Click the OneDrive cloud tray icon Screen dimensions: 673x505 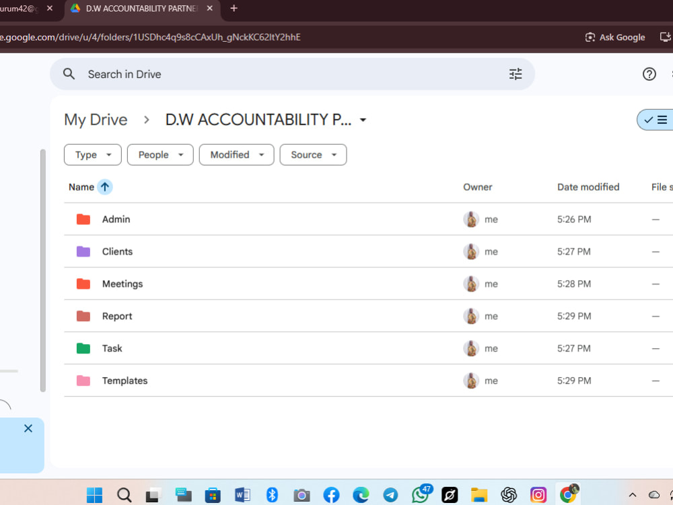click(654, 495)
